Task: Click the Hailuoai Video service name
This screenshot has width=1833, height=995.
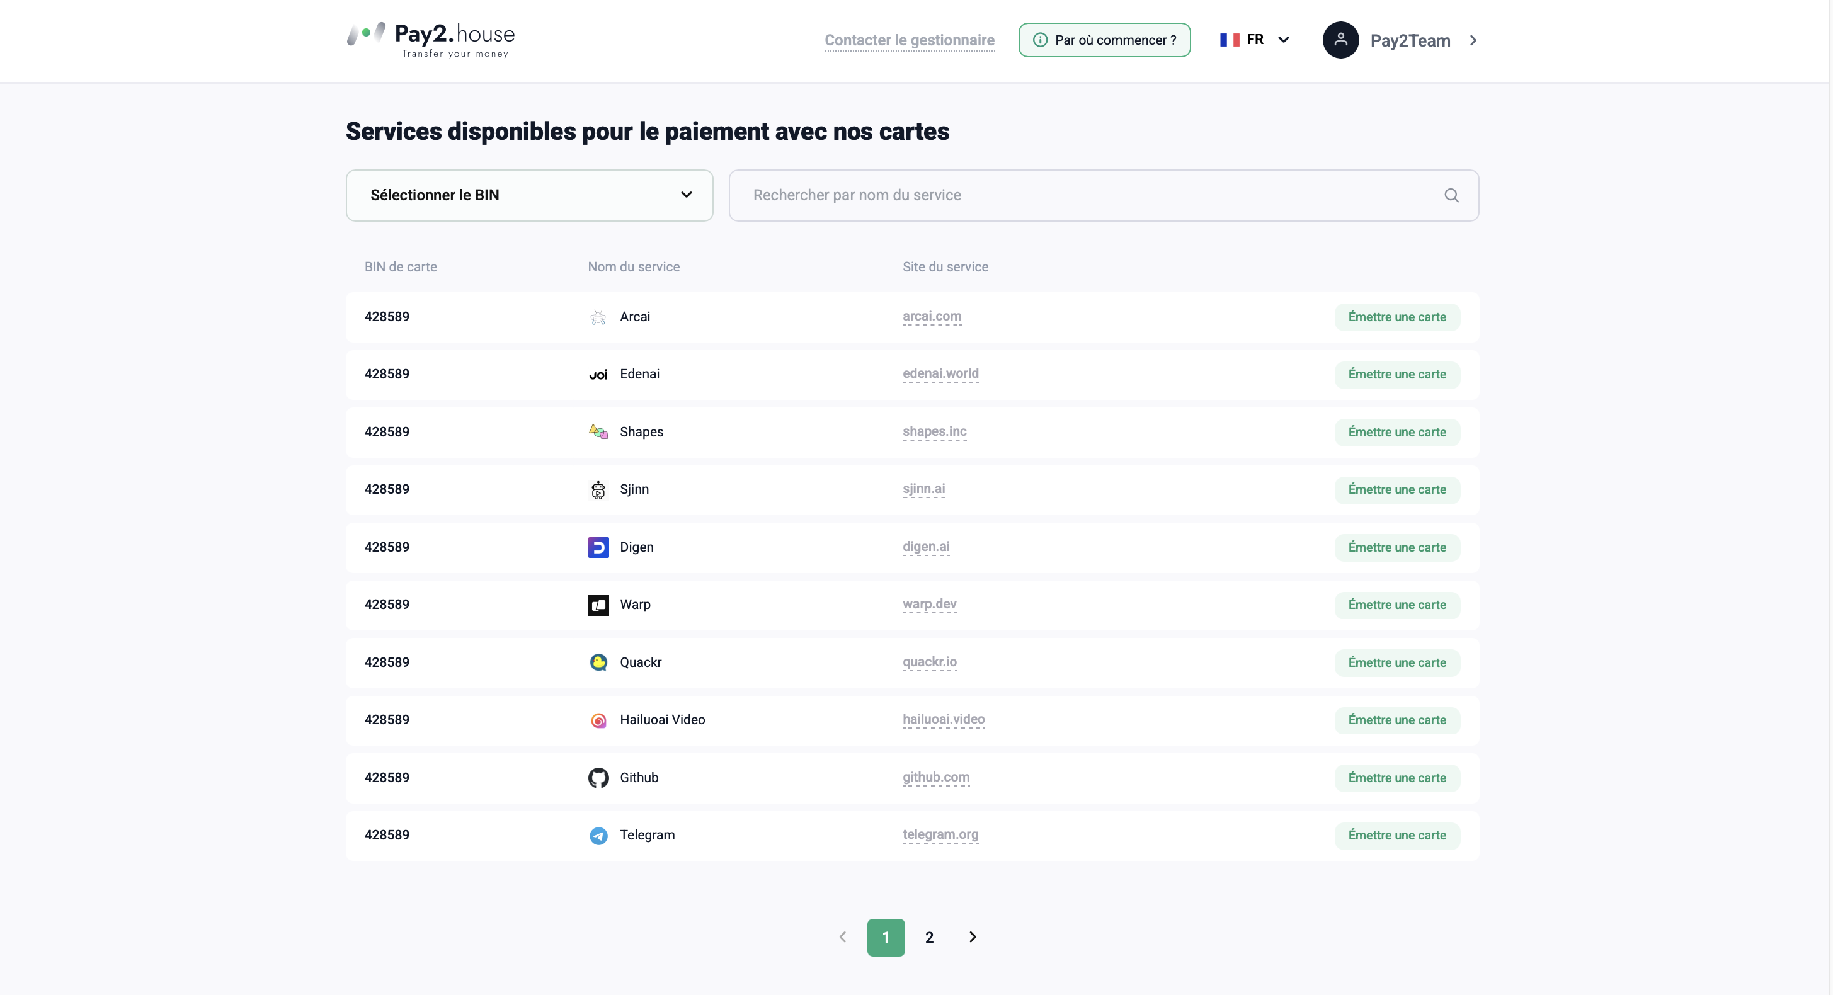Action: (663, 720)
